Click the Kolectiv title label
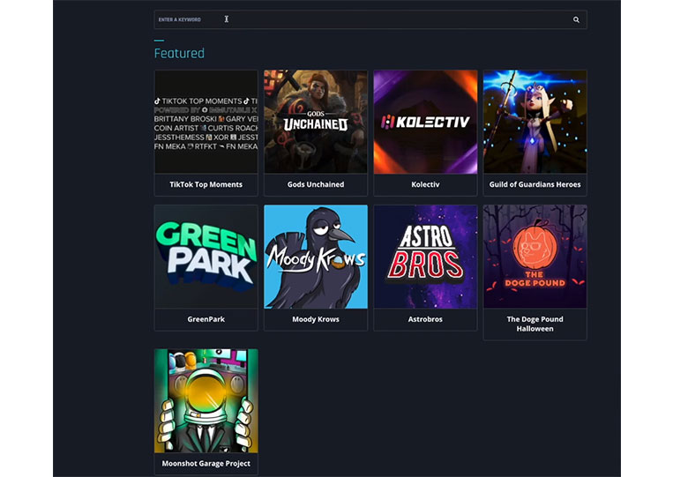This screenshot has height=477, width=673. 425,184
